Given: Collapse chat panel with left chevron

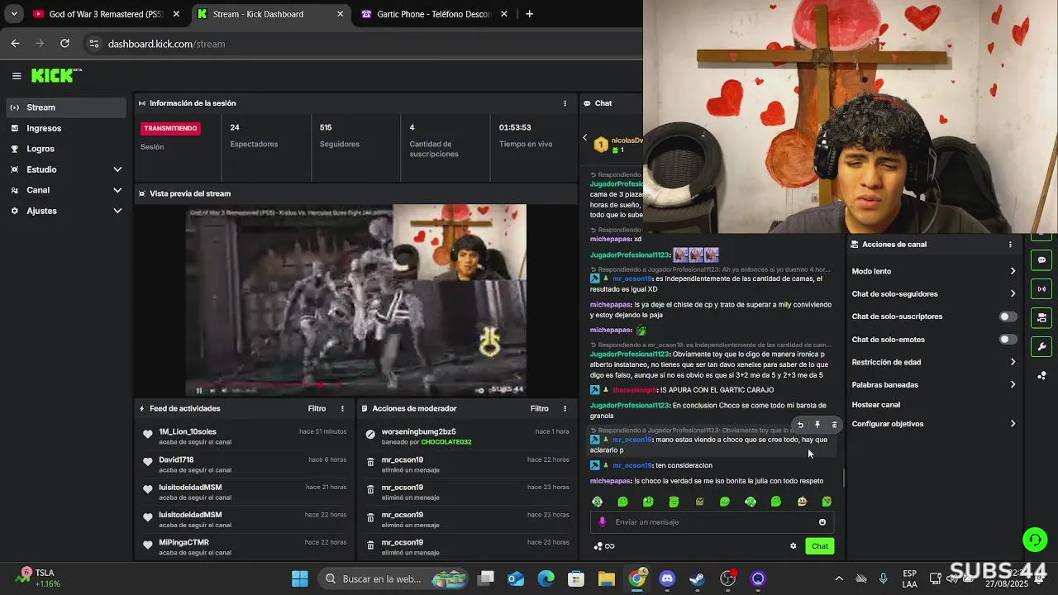Looking at the screenshot, I should tap(585, 138).
